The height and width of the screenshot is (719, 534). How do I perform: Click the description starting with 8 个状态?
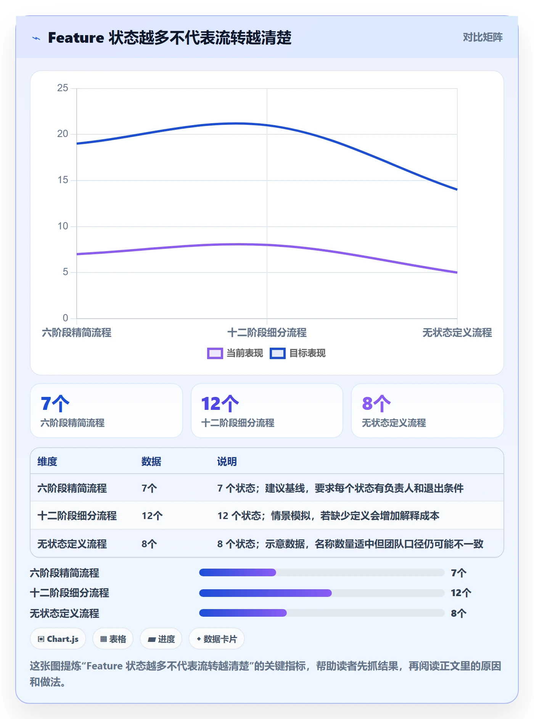pyautogui.click(x=350, y=544)
